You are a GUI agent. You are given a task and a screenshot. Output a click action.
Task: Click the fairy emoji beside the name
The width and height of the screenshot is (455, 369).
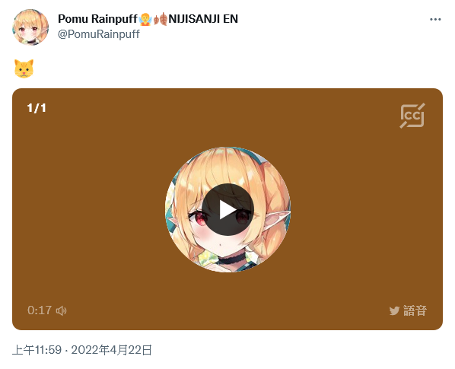pos(145,19)
